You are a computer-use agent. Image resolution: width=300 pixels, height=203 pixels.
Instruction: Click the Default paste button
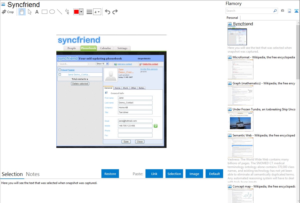(214, 174)
